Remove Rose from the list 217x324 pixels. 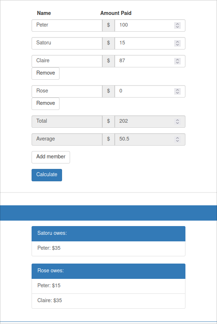click(45, 103)
